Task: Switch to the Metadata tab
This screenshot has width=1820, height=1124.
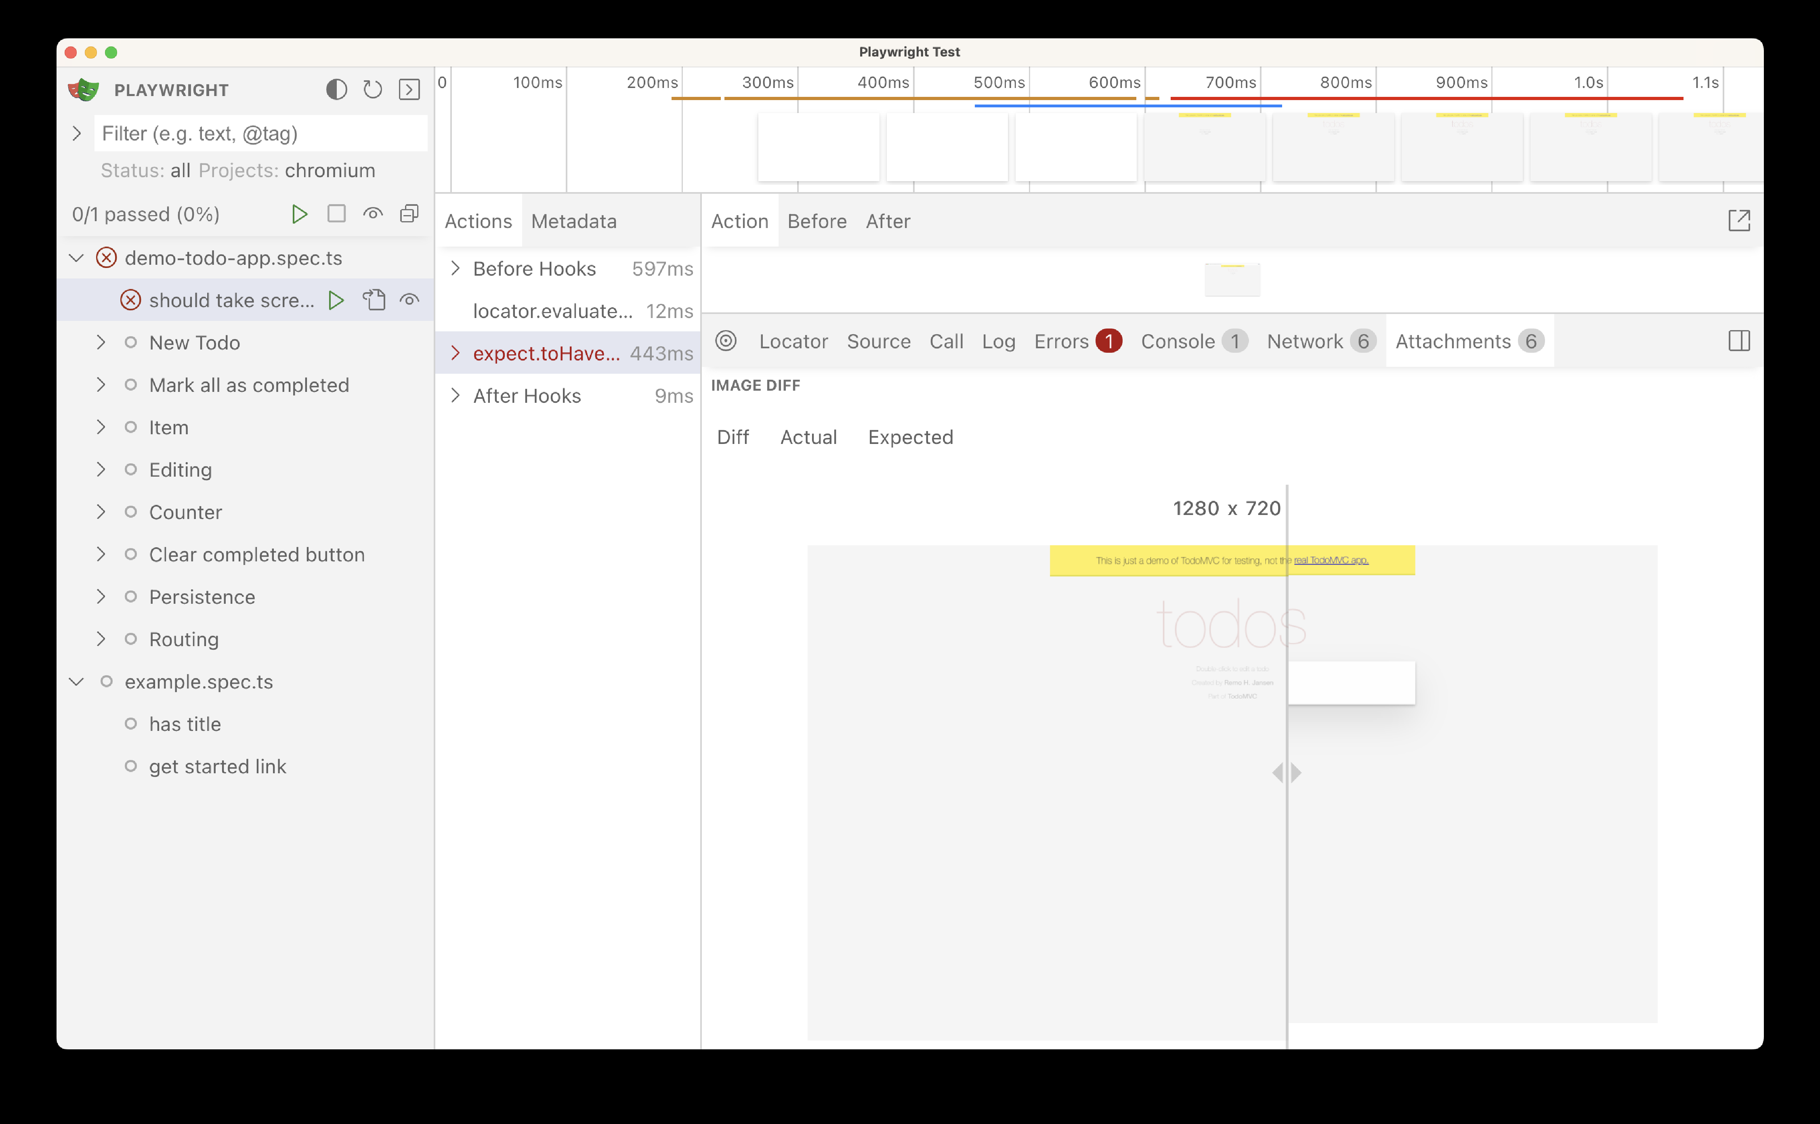Action: click(573, 222)
